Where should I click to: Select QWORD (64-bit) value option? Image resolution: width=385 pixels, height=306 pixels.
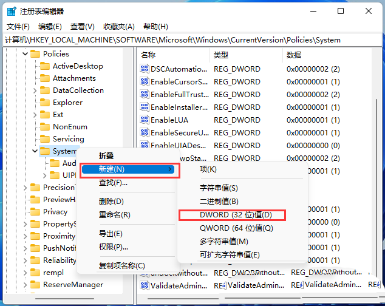coord(236,228)
